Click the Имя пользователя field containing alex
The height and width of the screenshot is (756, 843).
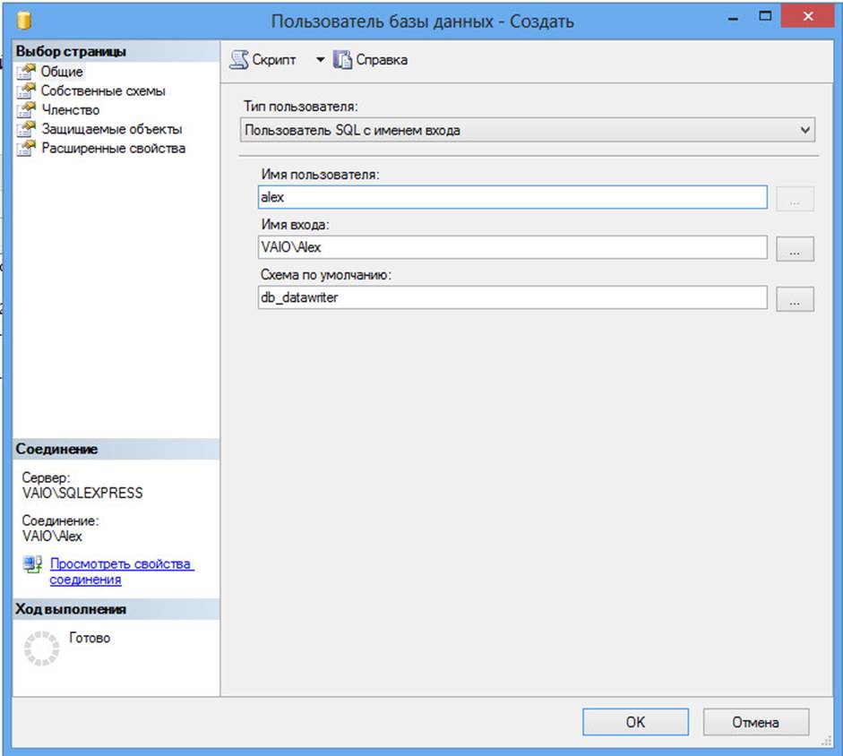[x=512, y=197]
